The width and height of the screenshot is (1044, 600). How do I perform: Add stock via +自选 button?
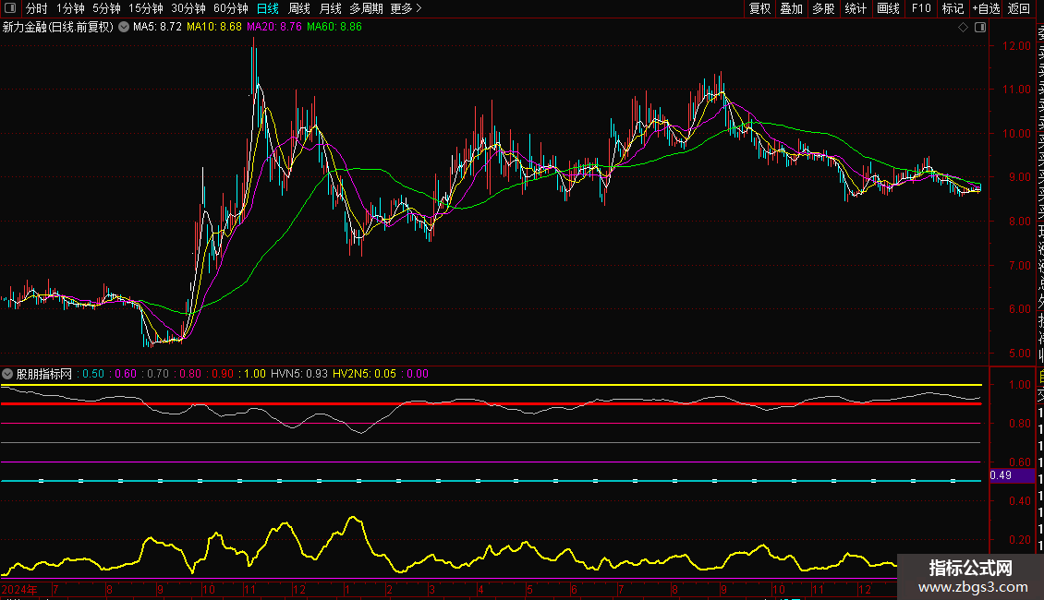(986, 8)
